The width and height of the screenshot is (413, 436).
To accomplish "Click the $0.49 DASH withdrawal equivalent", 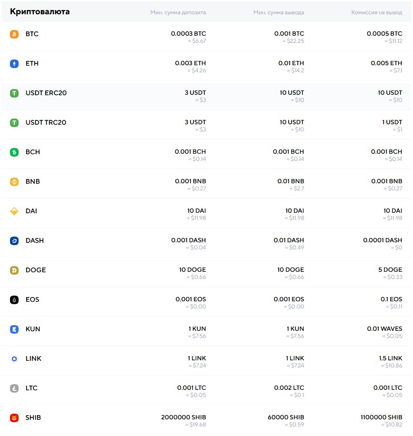I will (x=294, y=247).
